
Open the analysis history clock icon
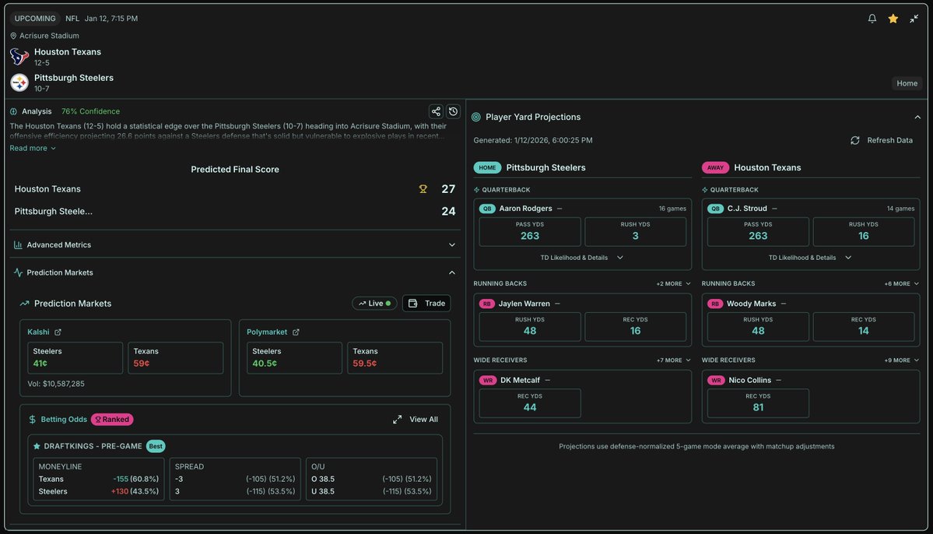point(453,111)
